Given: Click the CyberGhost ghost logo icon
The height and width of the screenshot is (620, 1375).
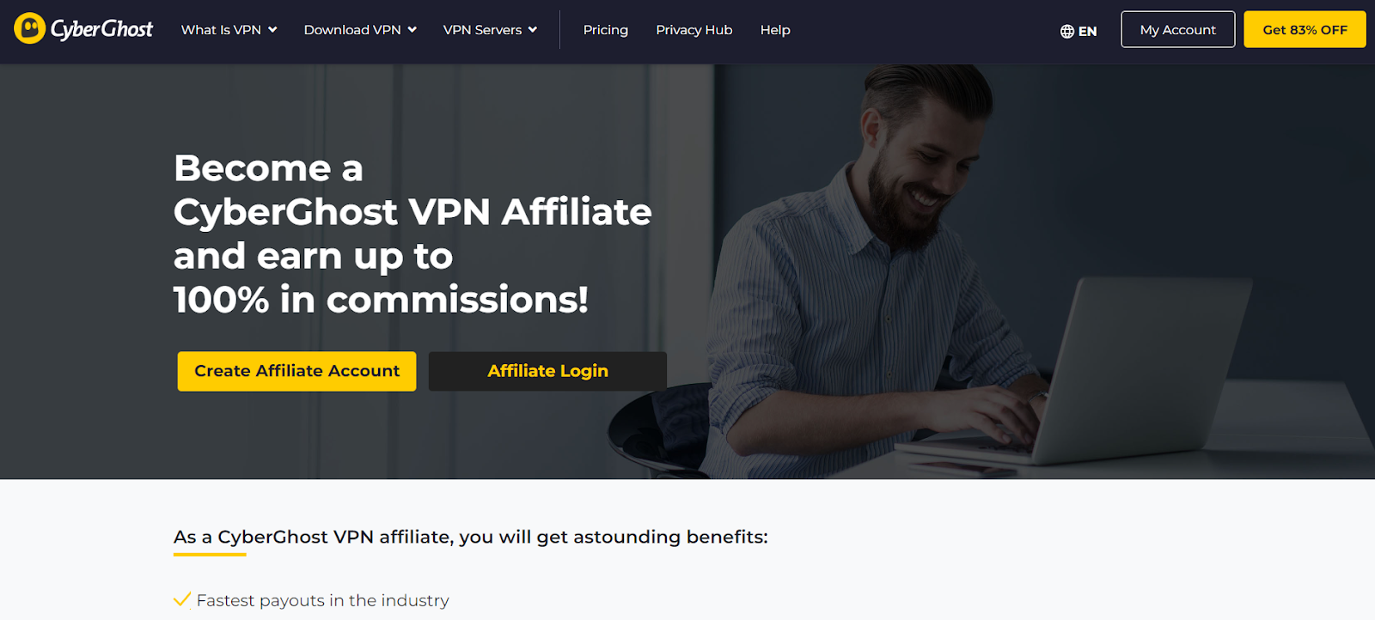Looking at the screenshot, I should point(29,28).
